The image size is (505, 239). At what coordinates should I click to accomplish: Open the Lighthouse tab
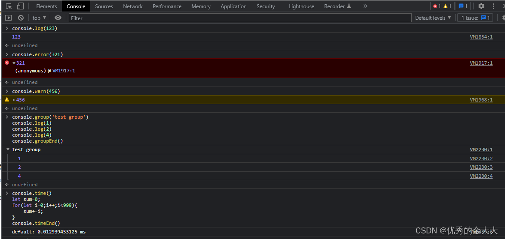point(301,6)
